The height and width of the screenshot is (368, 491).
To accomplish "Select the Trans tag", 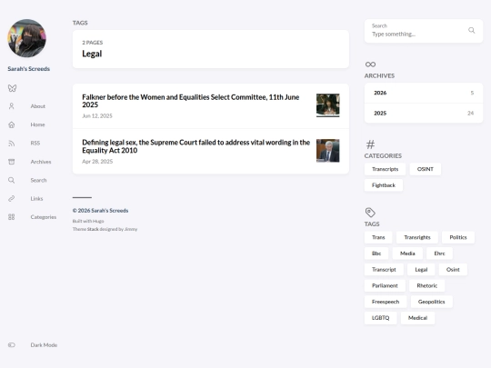I will [378, 237].
